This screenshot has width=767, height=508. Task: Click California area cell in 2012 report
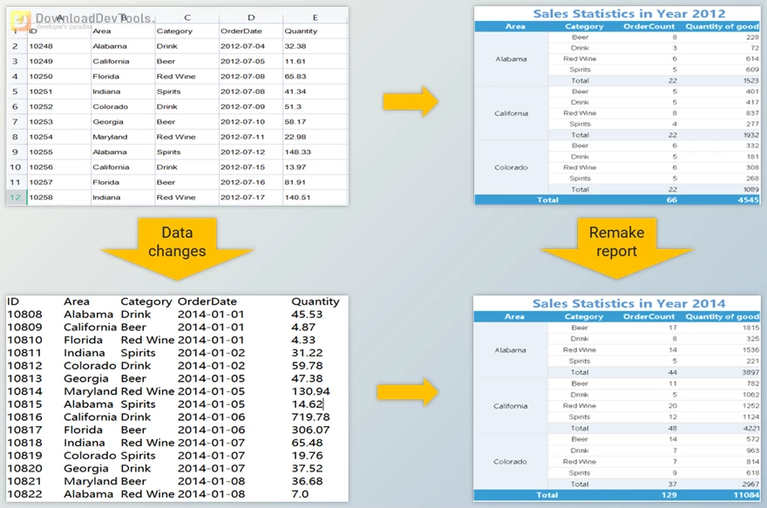511,113
